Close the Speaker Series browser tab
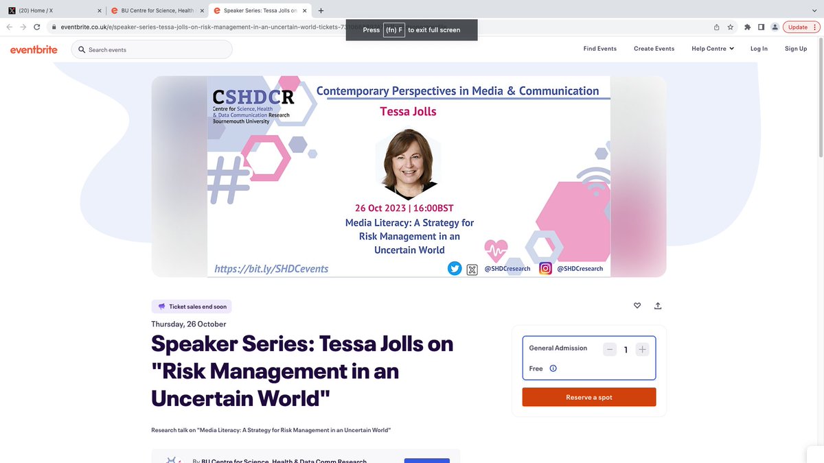Screen dimensions: 824x463 point(305,10)
